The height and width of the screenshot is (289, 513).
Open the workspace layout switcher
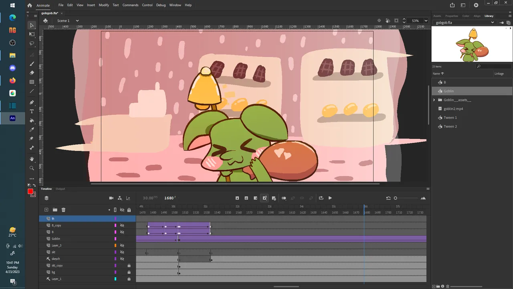(463, 5)
